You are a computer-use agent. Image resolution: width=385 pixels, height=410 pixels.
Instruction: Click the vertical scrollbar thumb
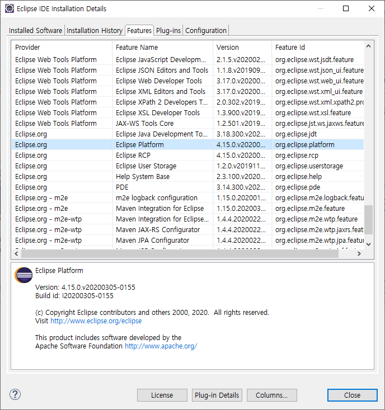pyautogui.click(x=369, y=220)
